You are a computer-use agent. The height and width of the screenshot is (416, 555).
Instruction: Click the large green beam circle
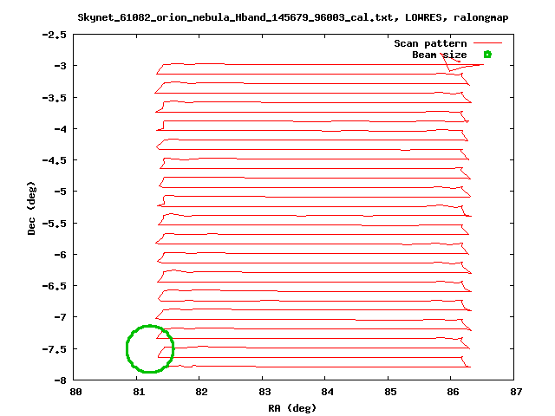coord(150,348)
